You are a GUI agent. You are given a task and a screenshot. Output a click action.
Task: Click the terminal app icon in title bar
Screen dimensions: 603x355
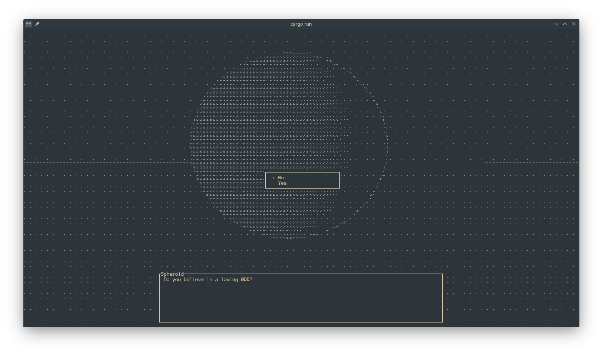coord(29,24)
